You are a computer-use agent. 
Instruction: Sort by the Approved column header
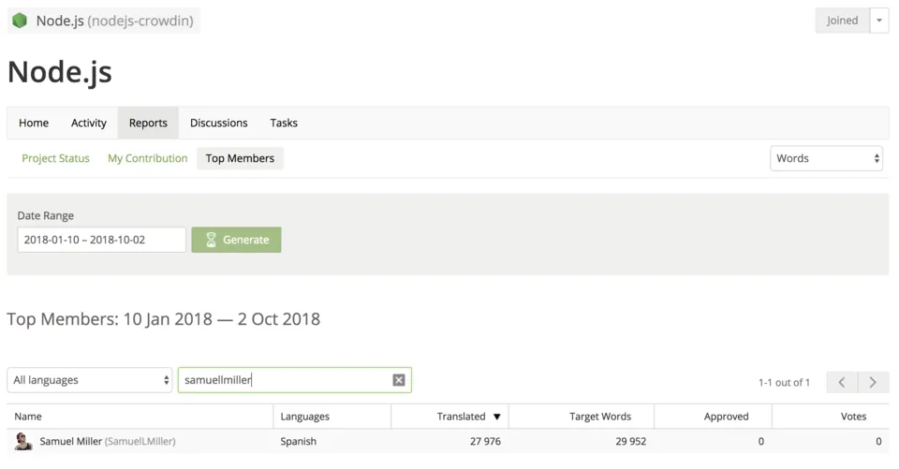point(727,417)
